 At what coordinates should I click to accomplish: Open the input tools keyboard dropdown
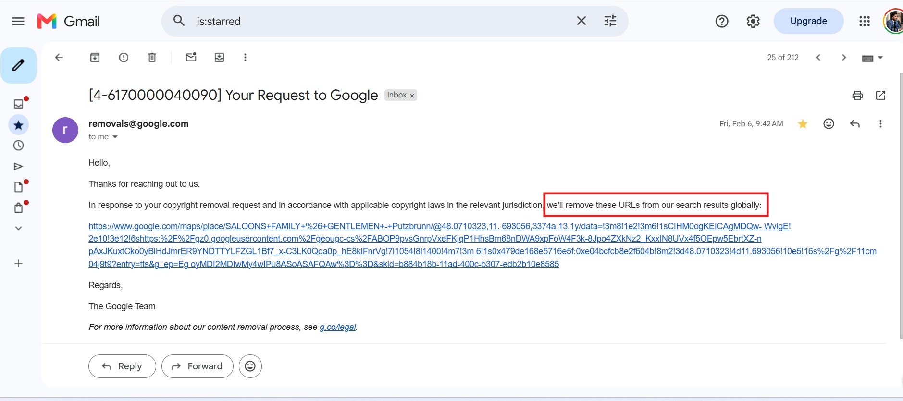[872, 58]
